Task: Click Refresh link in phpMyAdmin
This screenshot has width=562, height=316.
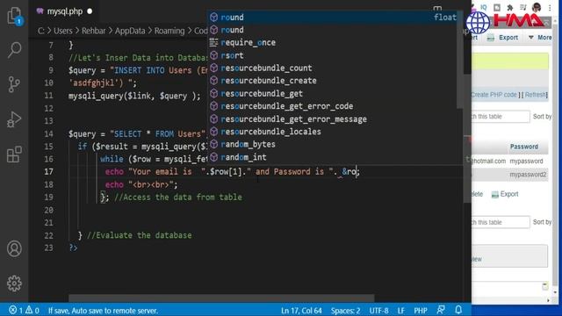Action: (536, 95)
